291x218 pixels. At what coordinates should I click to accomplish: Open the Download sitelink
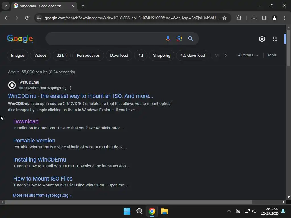[x=26, y=121]
